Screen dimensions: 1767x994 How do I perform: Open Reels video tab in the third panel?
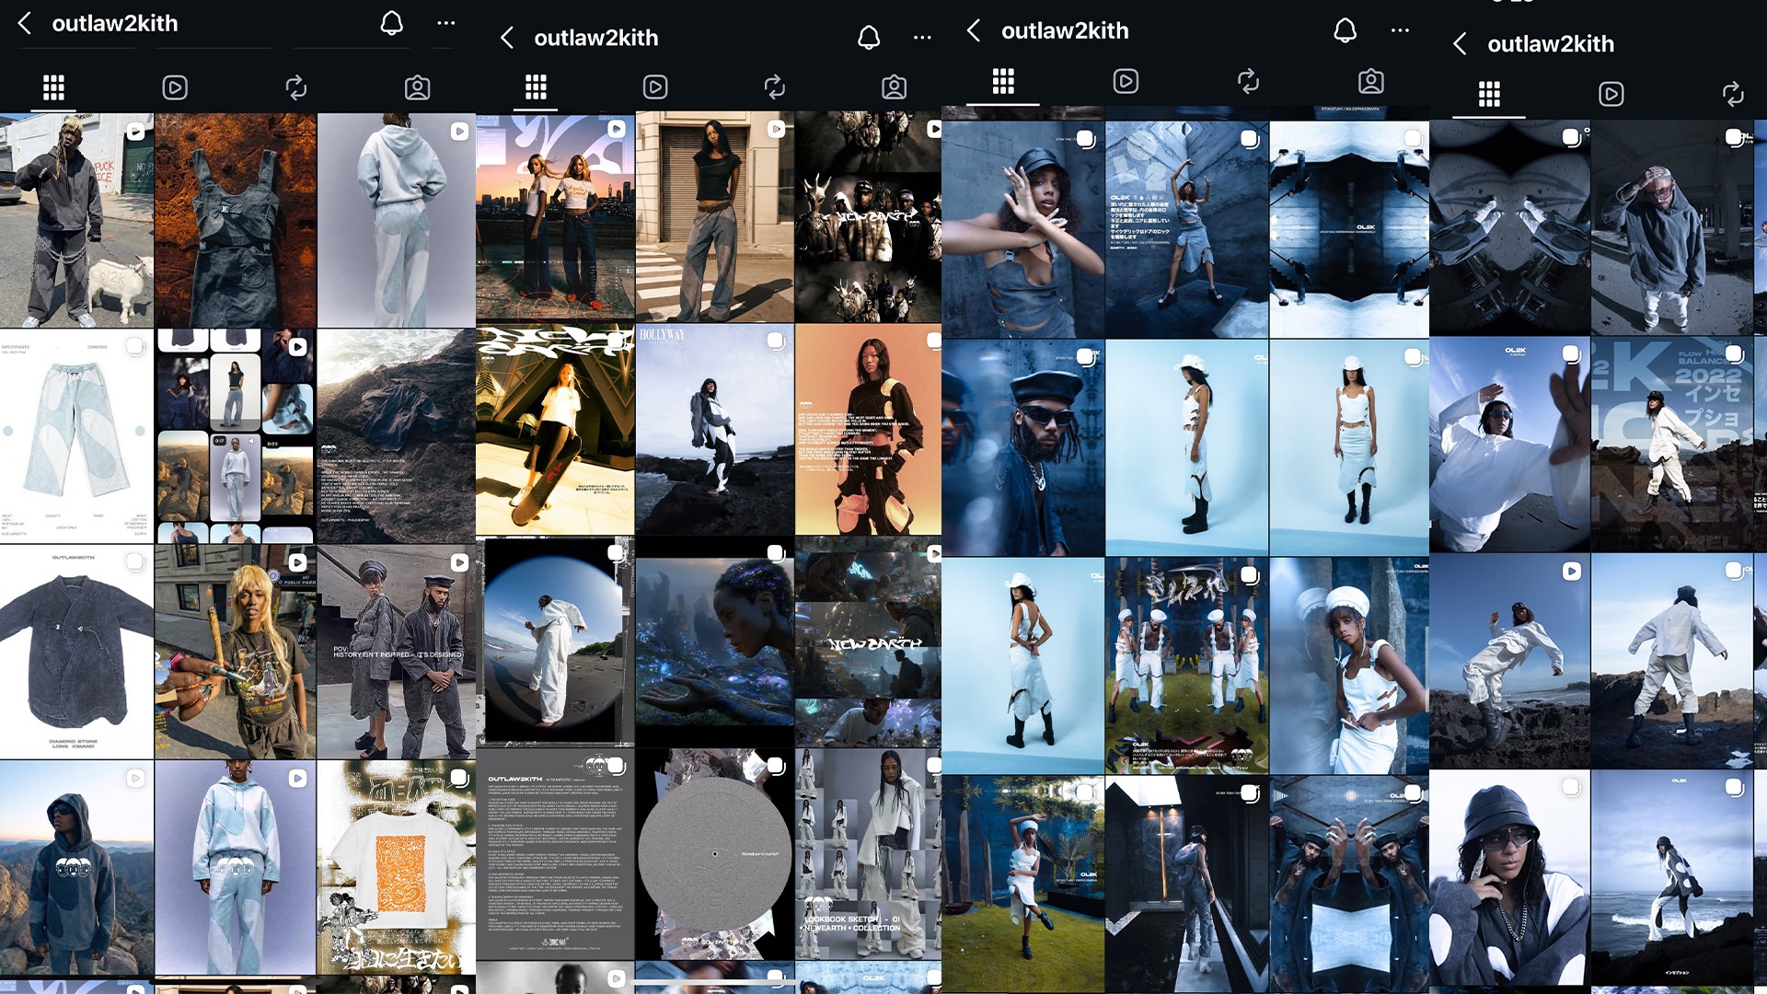(x=1126, y=81)
